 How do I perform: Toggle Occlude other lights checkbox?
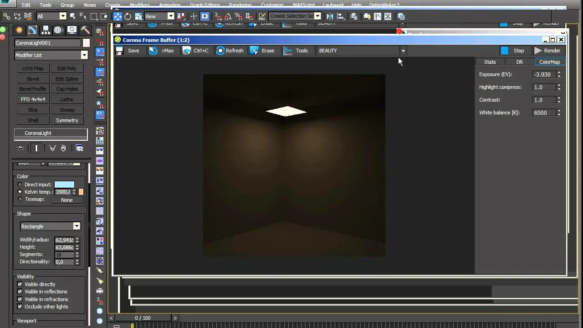20,307
